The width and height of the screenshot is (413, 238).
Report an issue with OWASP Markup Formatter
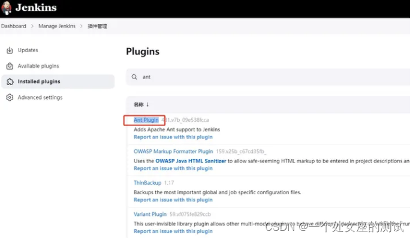(173, 168)
